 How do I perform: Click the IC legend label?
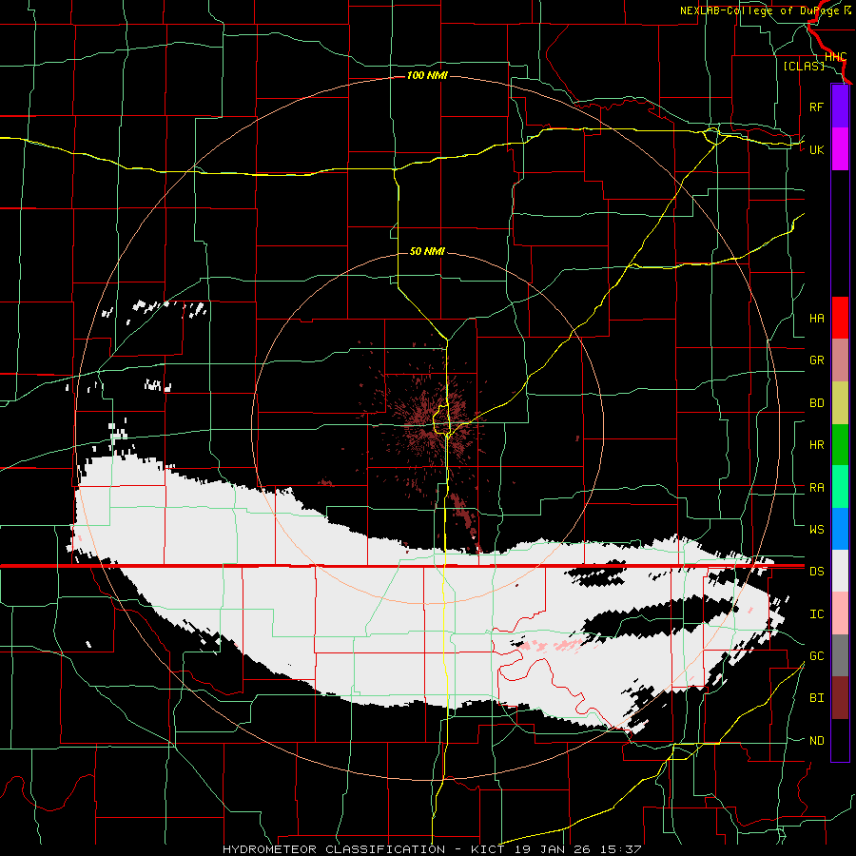click(816, 614)
